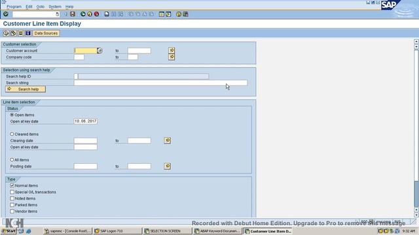Click the Open at key date 10.06.2017 field

tap(86, 121)
